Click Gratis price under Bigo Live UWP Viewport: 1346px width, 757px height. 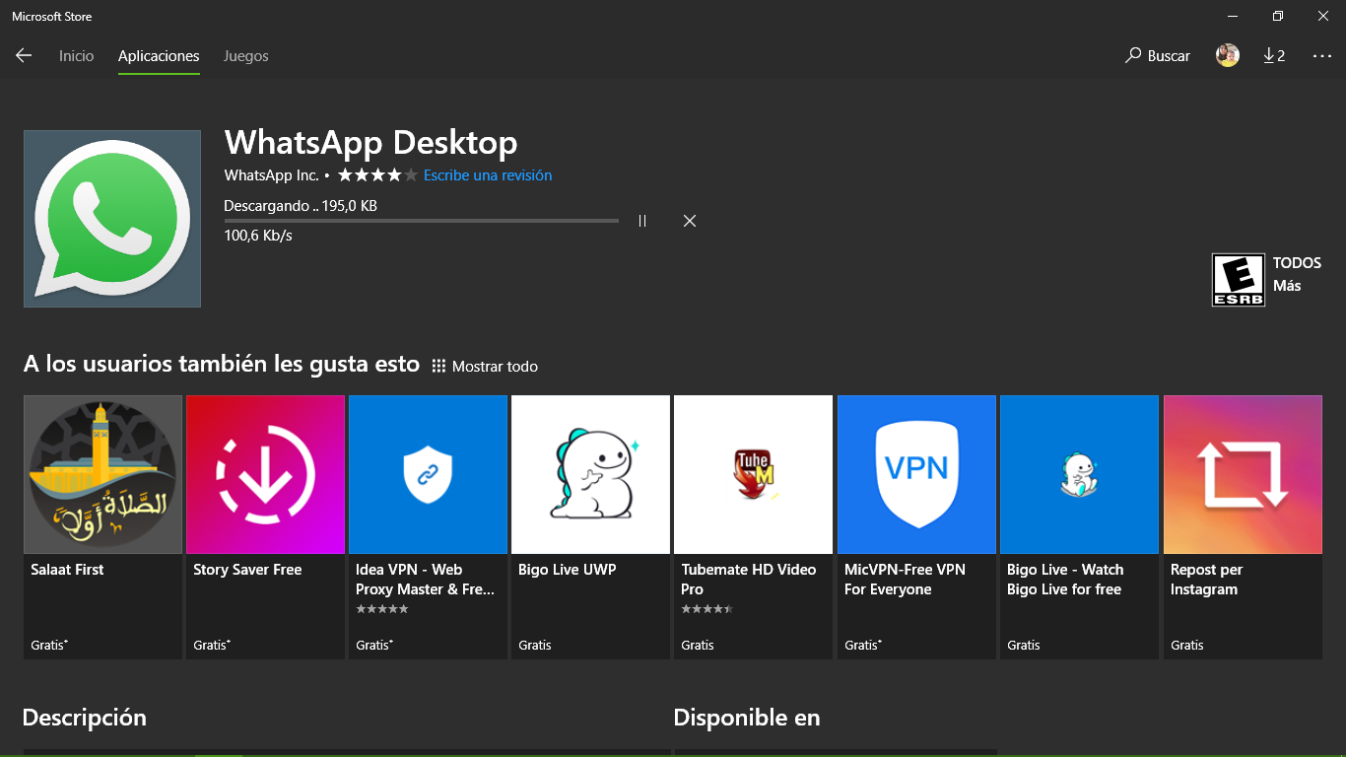tap(535, 645)
